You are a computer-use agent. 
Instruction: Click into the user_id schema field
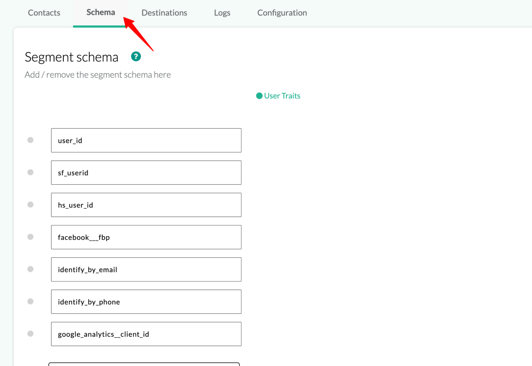pos(146,140)
